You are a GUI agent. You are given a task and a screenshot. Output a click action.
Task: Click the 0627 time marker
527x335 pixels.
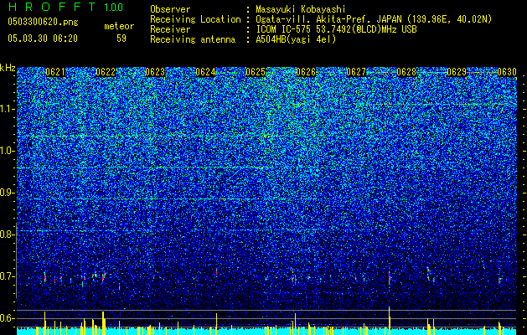[356, 72]
